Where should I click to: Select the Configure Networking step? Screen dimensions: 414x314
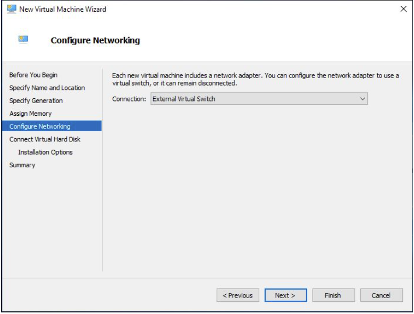[x=52, y=126]
